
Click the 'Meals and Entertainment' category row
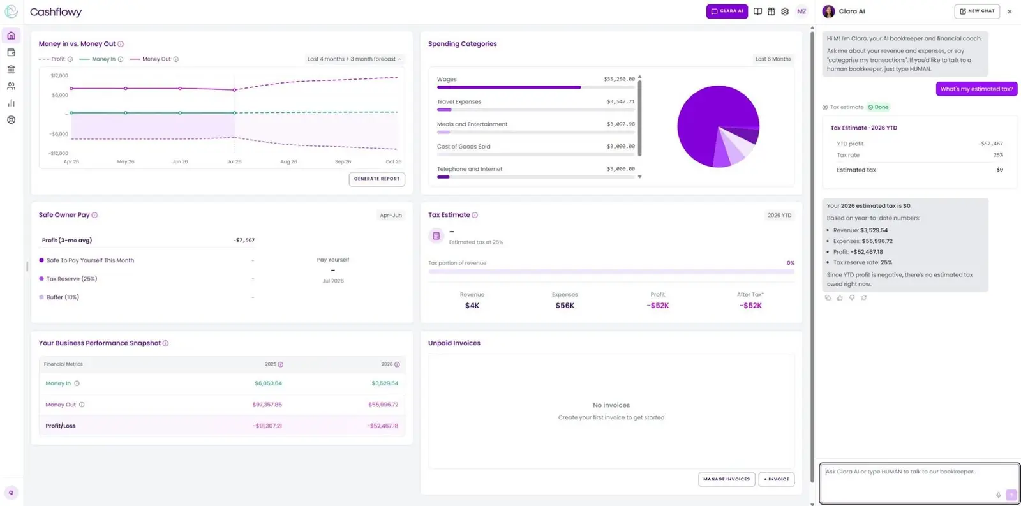(x=536, y=127)
